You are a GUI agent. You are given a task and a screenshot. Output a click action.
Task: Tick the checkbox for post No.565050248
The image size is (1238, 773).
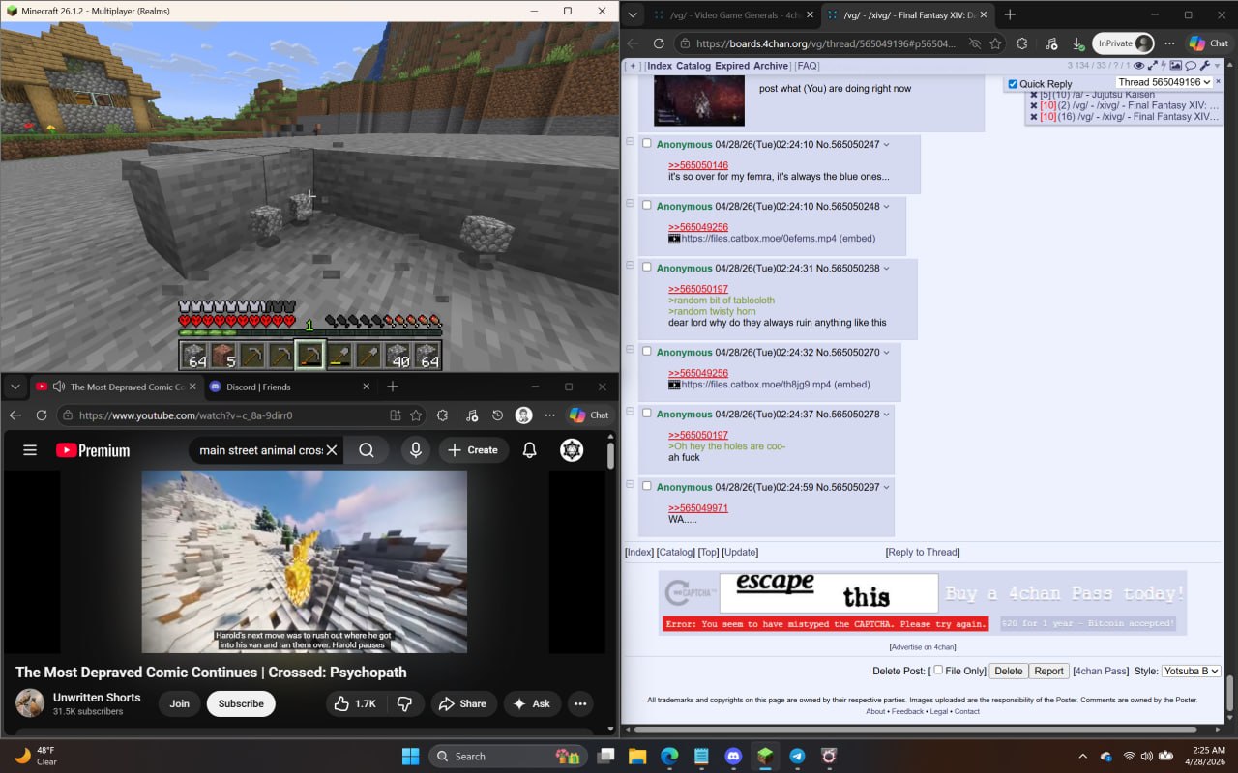(647, 206)
